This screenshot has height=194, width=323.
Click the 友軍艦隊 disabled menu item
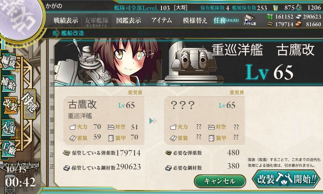[x=96, y=21]
